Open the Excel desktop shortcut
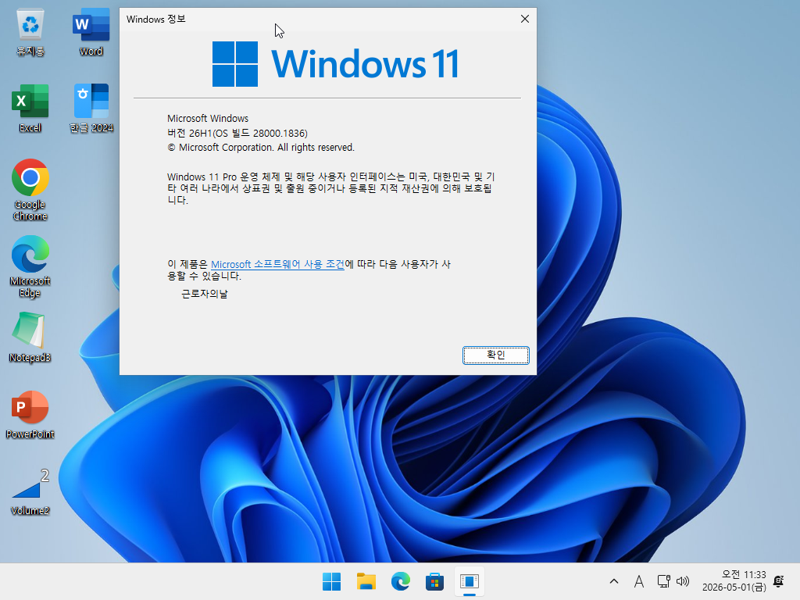This screenshot has width=800, height=600. click(x=30, y=109)
